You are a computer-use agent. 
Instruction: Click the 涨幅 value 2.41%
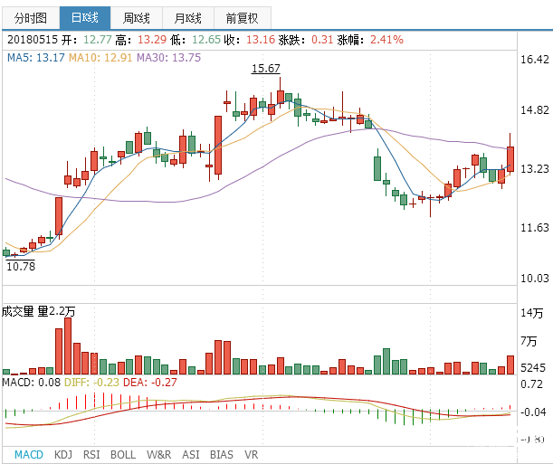click(x=386, y=40)
